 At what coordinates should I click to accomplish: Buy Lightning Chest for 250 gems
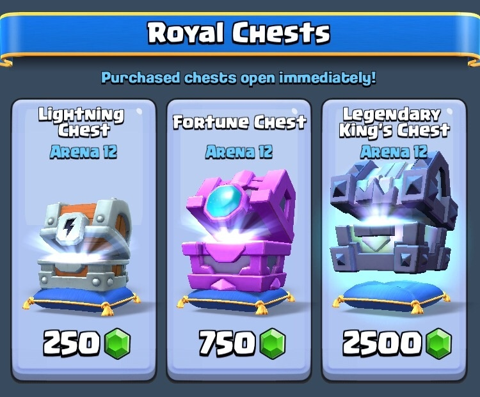[x=86, y=344]
